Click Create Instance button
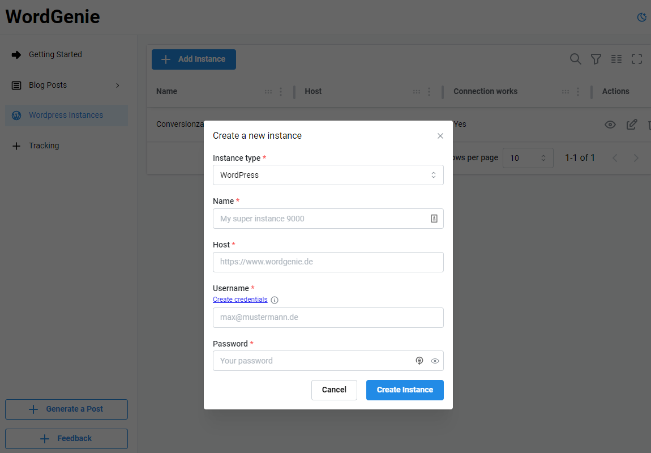The image size is (651, 453). tap(405, 390)
